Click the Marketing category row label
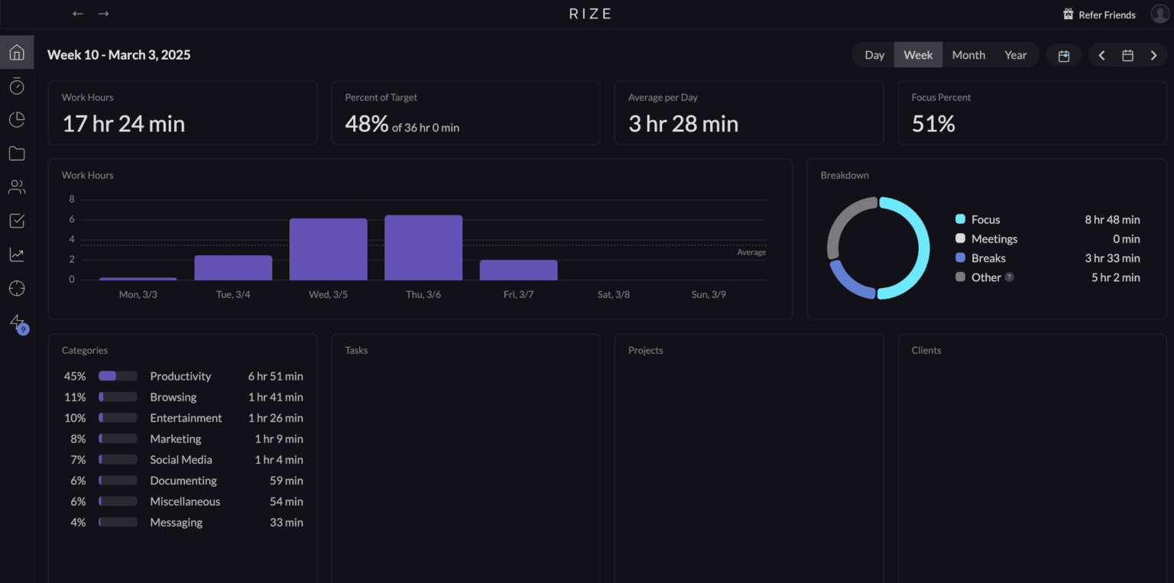This screenshot has width=1174, height=583. [176, 439]
